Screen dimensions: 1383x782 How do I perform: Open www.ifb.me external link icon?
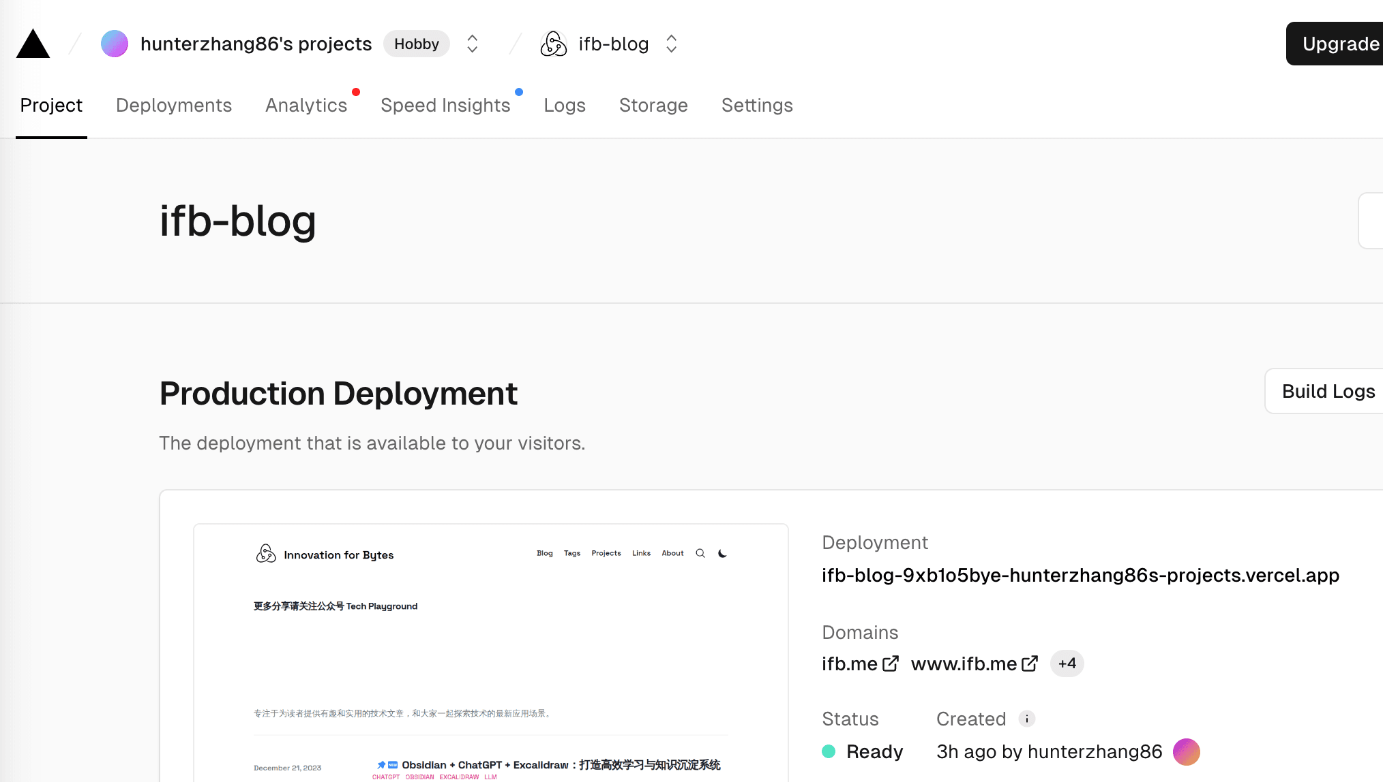click(1029, 663)
